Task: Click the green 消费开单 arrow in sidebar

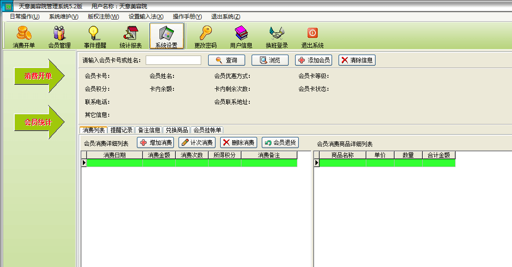Action: pyautogui.click(x=39, y=76)
